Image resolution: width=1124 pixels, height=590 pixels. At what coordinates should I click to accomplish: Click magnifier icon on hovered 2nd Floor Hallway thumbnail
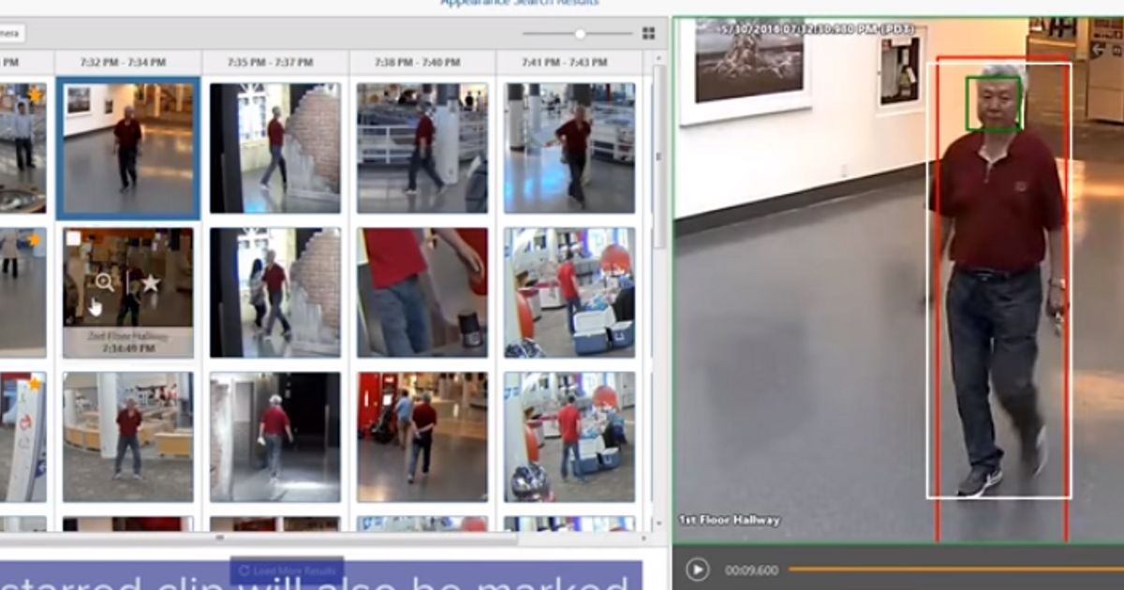pyautogui.click(x=104, y=281)
